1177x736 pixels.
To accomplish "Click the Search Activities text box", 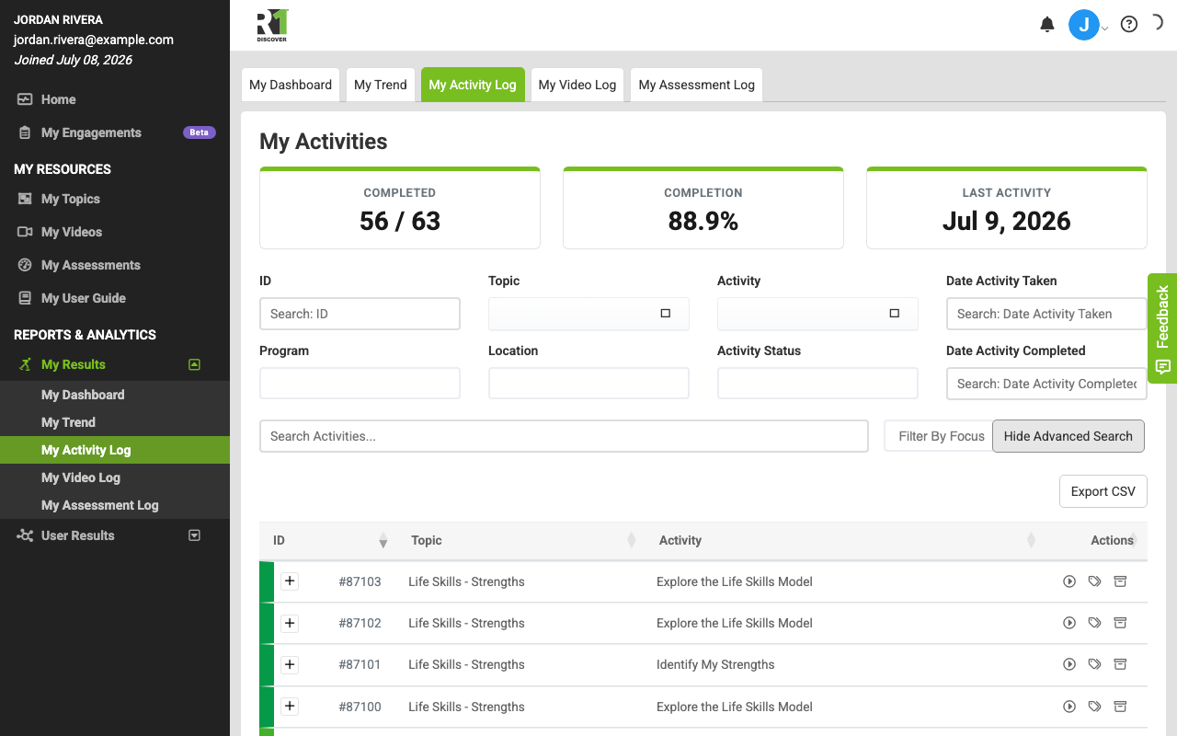I will 564,436.
